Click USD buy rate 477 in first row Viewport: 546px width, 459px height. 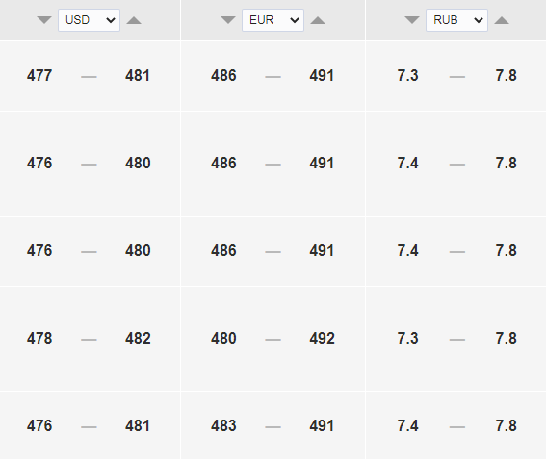39,75
